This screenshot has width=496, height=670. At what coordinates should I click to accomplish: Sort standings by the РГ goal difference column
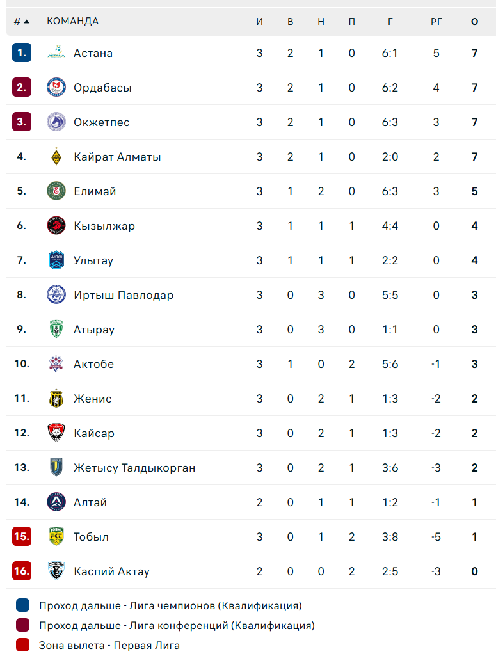436,21
